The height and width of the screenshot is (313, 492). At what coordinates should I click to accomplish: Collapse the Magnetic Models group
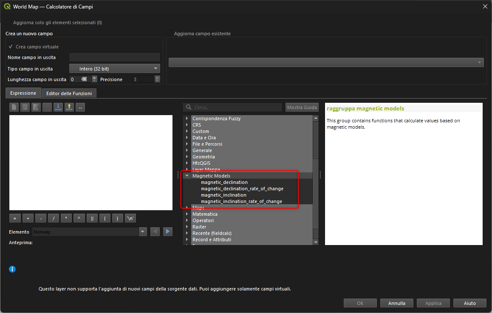187,176
